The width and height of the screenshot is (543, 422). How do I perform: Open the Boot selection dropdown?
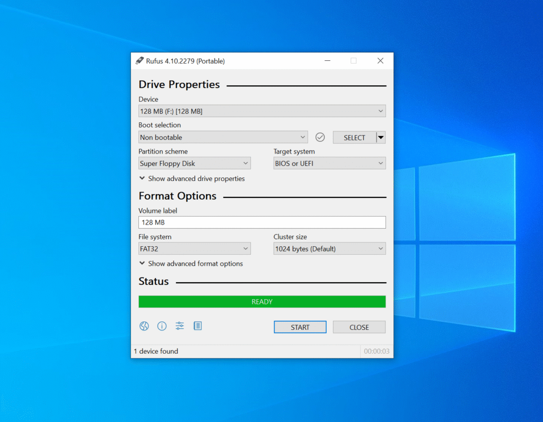(223, 137)
